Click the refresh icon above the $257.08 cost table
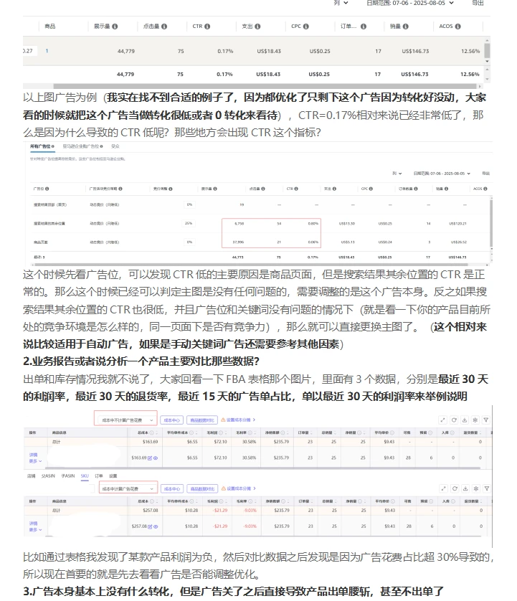Image resolution: width=517 pixels, height=601 pixels. coord(455,488)
